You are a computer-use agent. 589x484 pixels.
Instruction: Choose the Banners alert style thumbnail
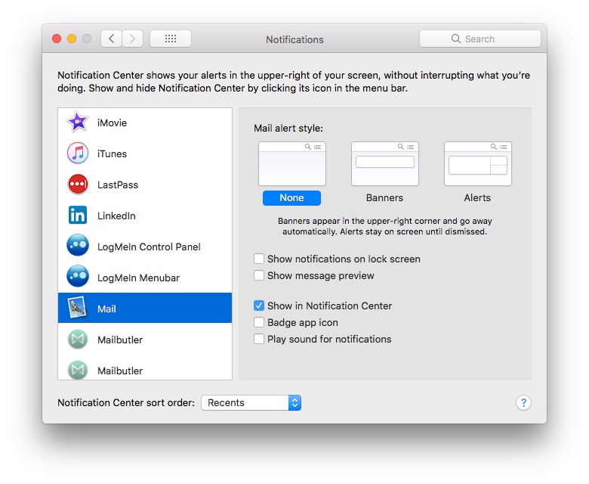384,163
